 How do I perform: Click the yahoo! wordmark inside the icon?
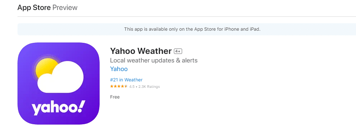coord(59,107)
